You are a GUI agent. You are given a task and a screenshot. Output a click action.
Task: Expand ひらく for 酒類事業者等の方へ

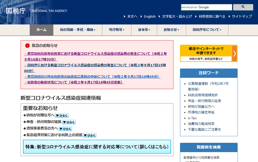65,129
